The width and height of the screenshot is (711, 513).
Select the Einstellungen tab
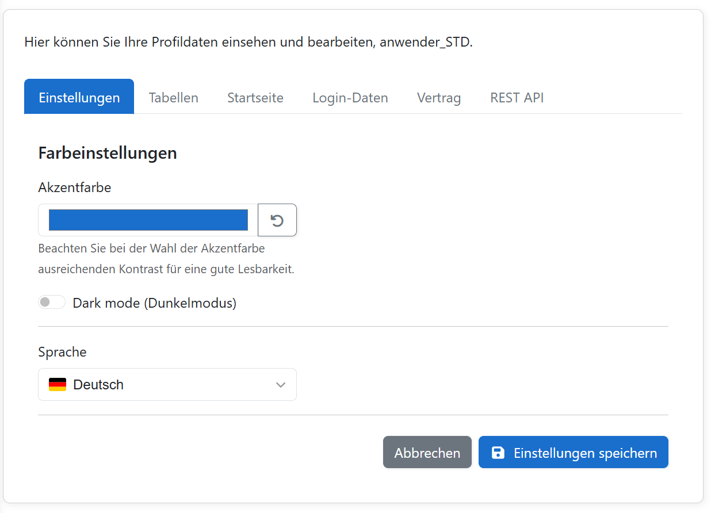click(x=79, y=96)
